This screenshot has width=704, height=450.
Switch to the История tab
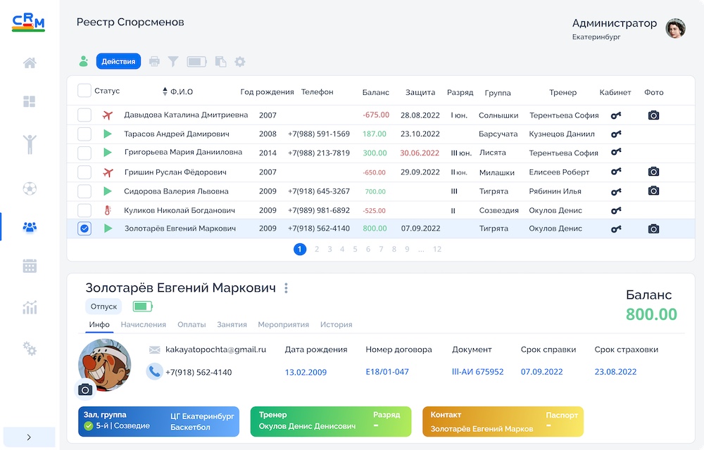(x=337, y=325)
